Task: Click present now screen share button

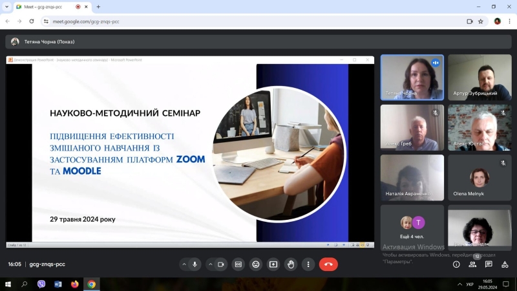Action: tap(273, 264)
